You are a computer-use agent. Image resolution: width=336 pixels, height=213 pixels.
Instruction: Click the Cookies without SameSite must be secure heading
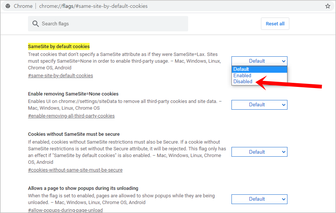[74, 134]
